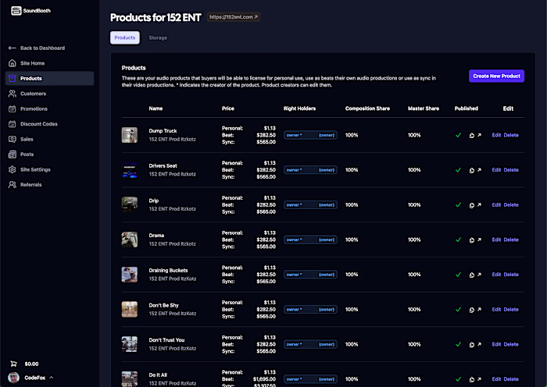This screenshot has height=387, width=547.
Task: Open the https://152ent.com site link
Action: click(234, 16)
